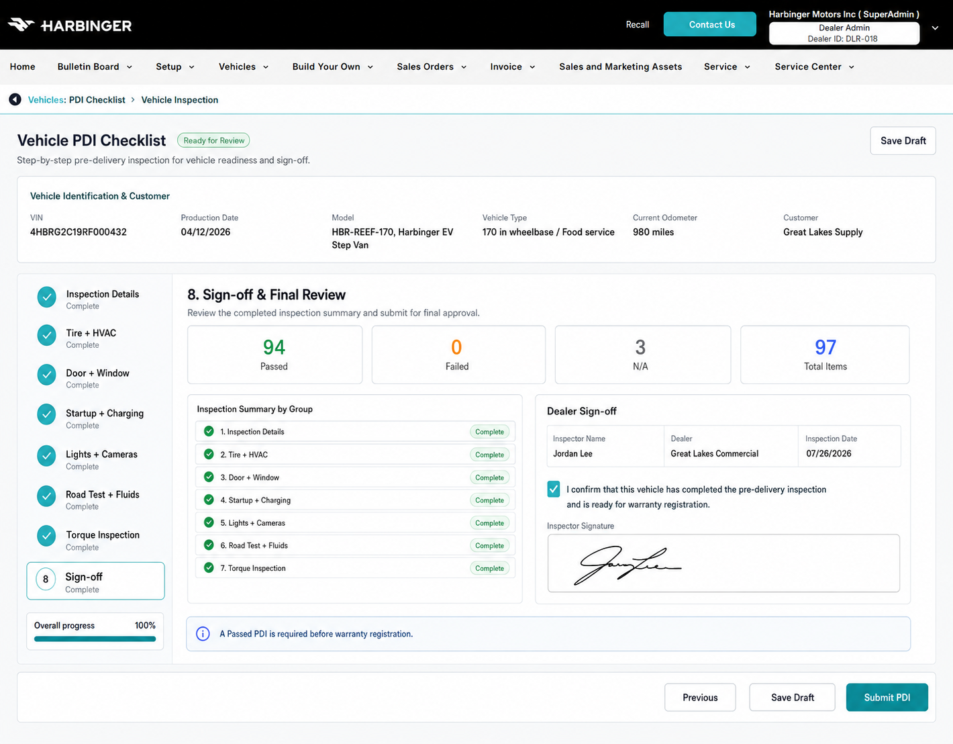The height and width of the screenshot is (744, 953).
Task: Click the Contact Us button
Action: (x=710, y=24)
